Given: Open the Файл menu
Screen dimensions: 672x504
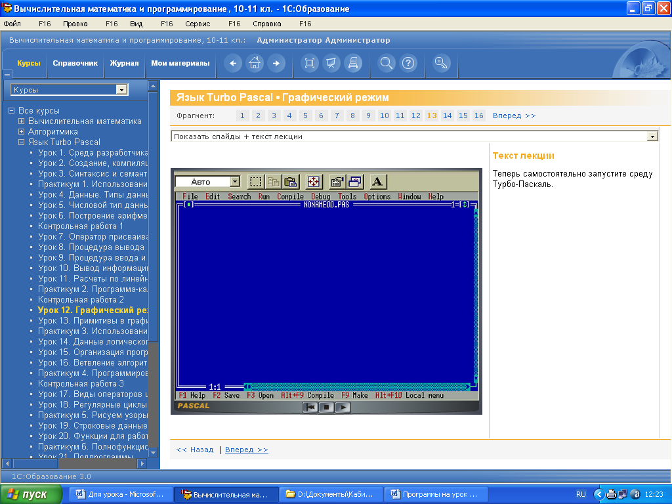Looking at the screenshot, I should [12, 24].
